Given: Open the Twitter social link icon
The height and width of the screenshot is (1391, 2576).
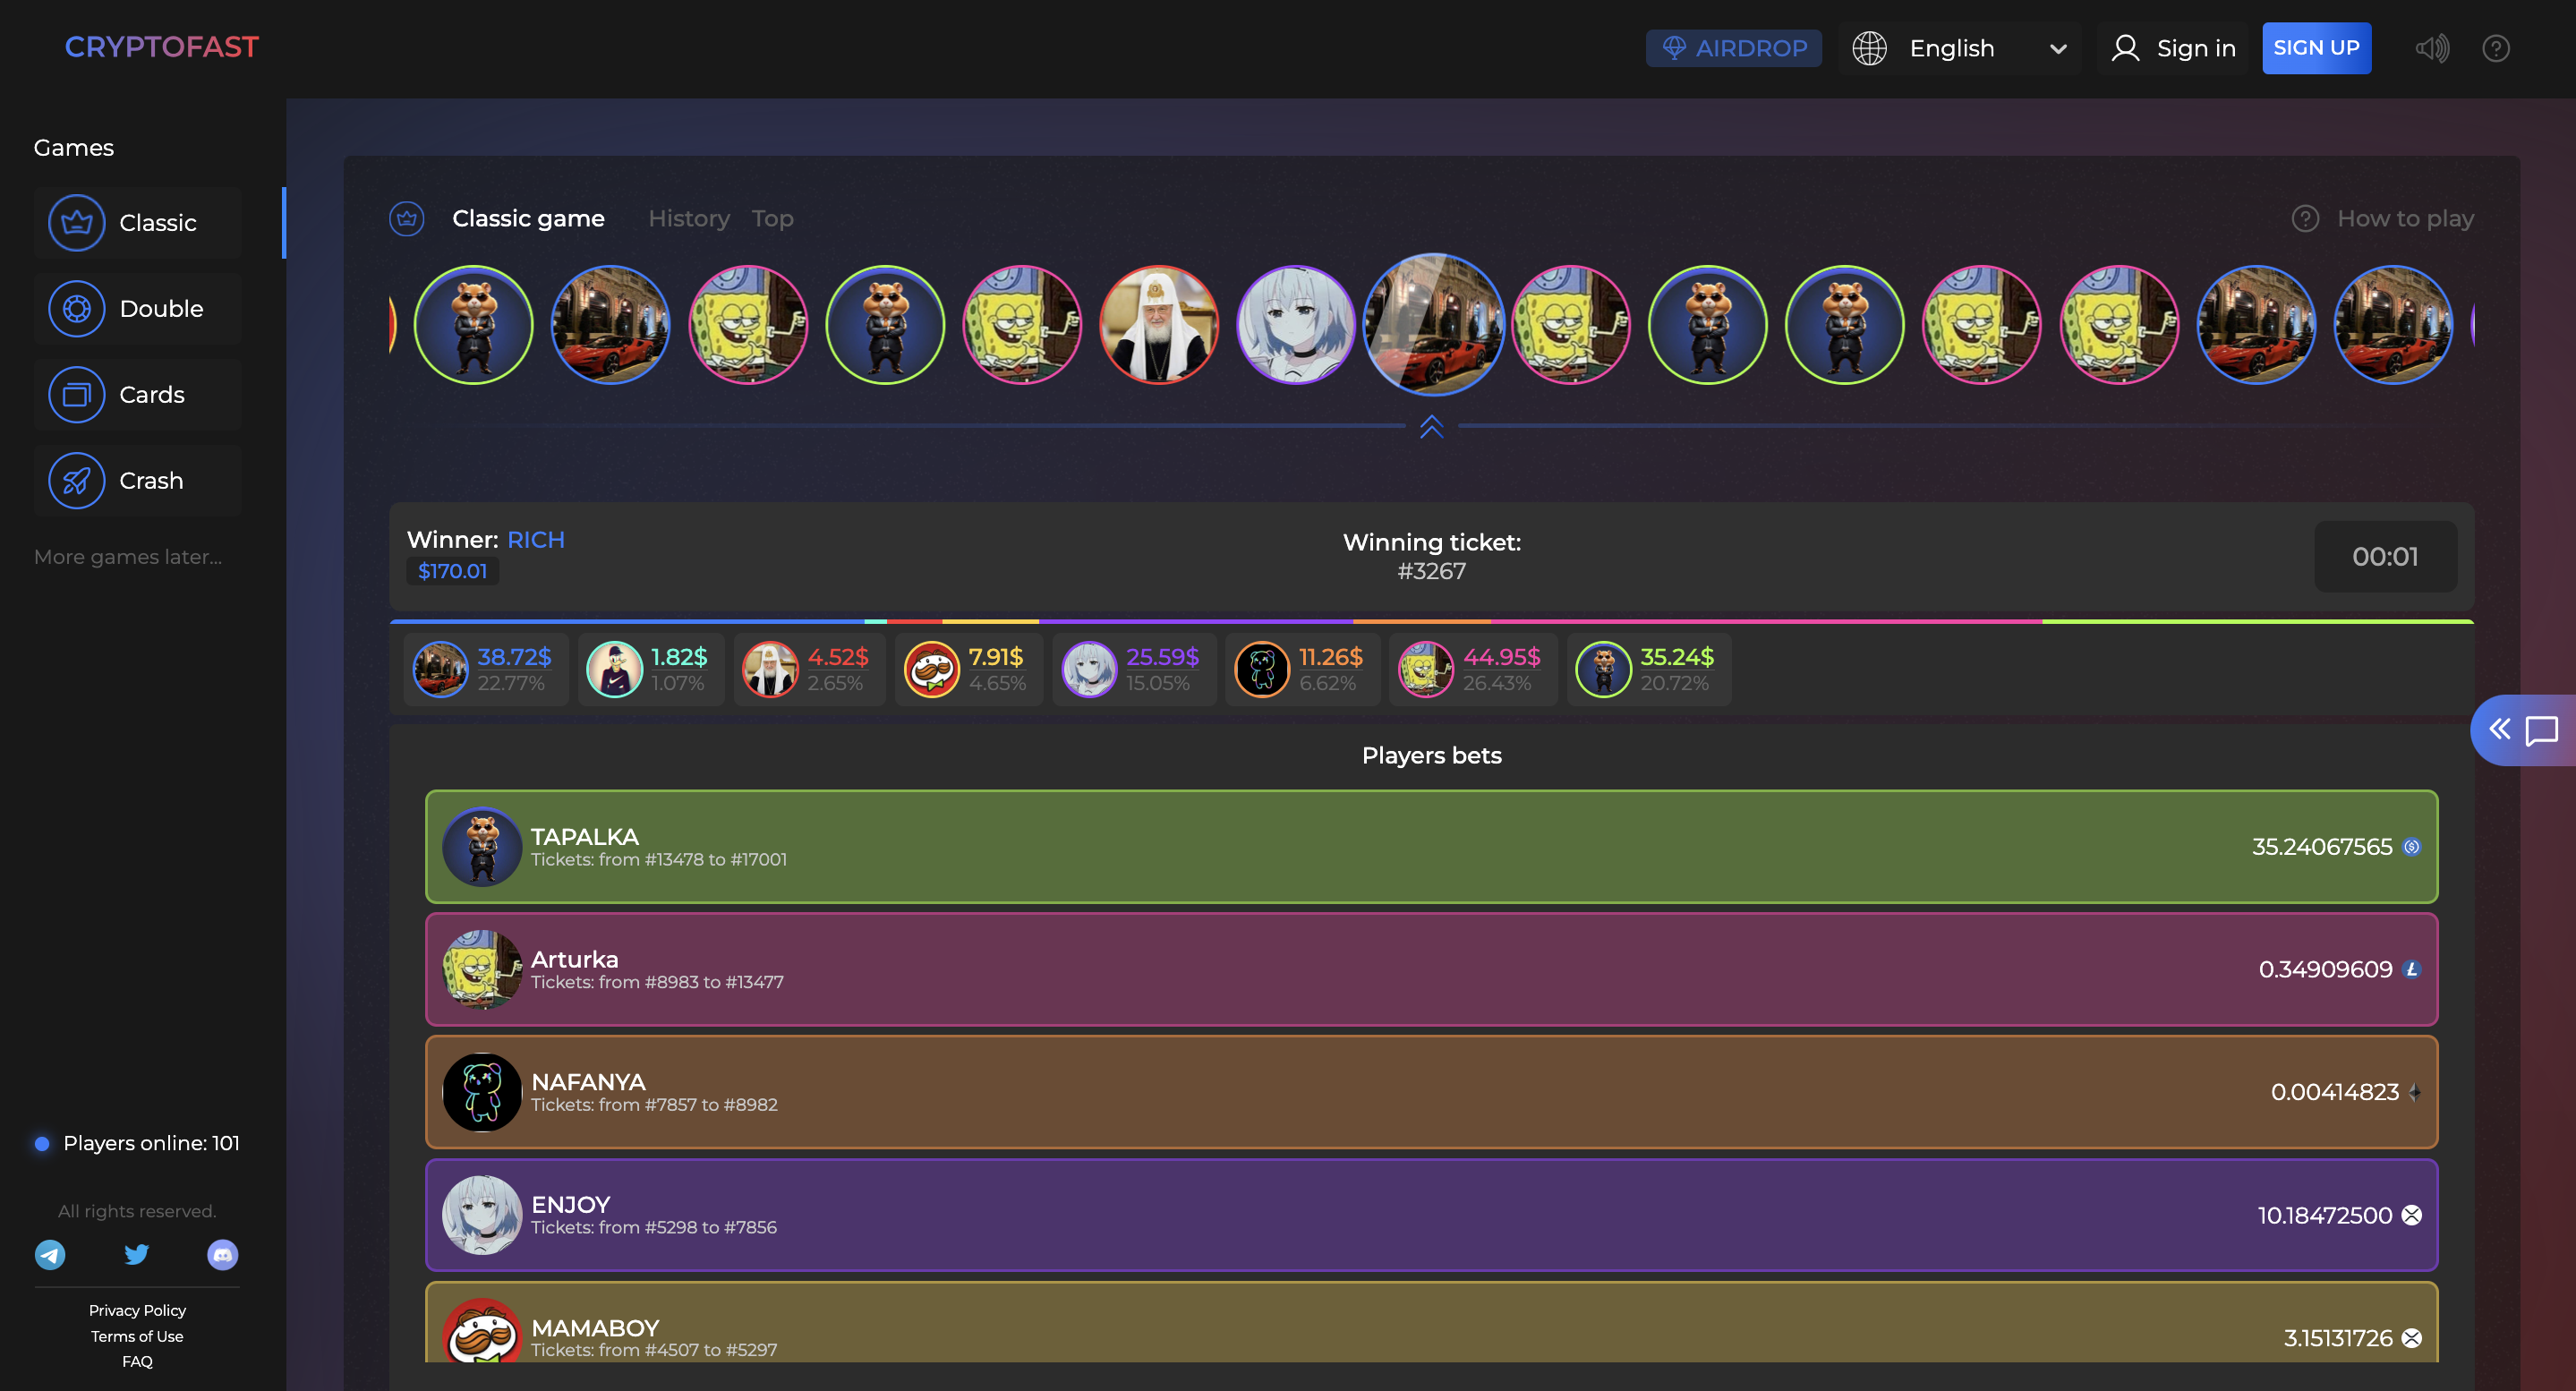Looking at the screenshot, I should [137, 1254].
